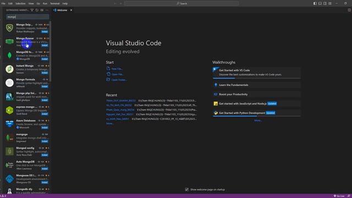Screen dimensions: 352x198
Task: Install the Mongo Formula extension
Action: pos(45,86)
